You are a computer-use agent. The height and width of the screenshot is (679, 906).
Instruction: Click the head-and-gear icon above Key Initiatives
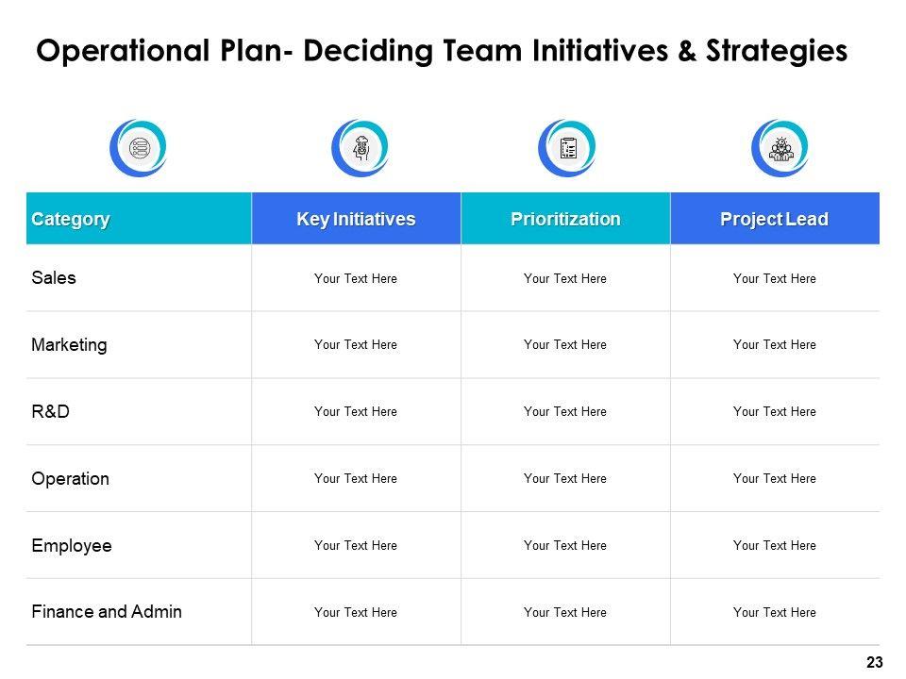click(360, 148)
